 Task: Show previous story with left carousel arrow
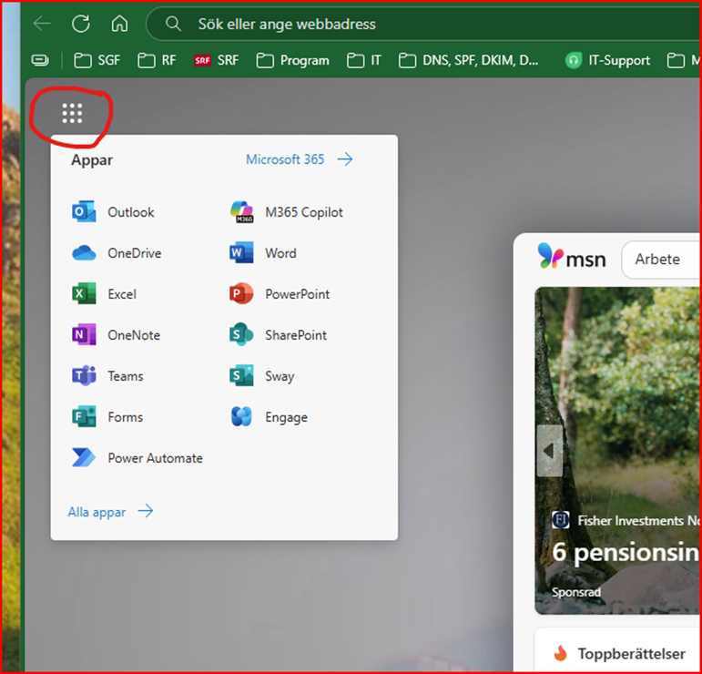pyautogui.click(x=549, y=451)
